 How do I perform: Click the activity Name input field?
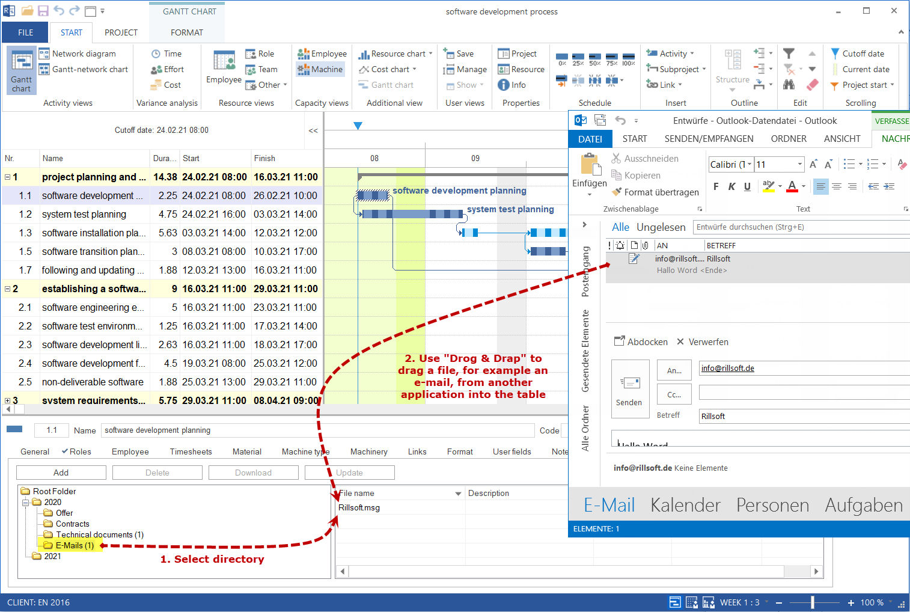317,430
